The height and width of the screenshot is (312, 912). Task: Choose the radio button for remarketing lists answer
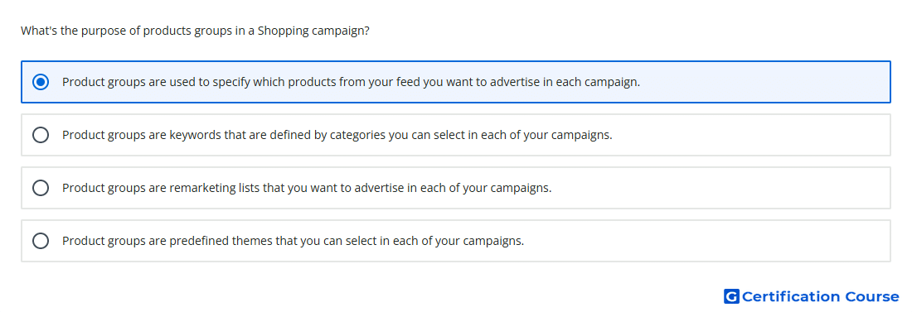coord(41,188)
